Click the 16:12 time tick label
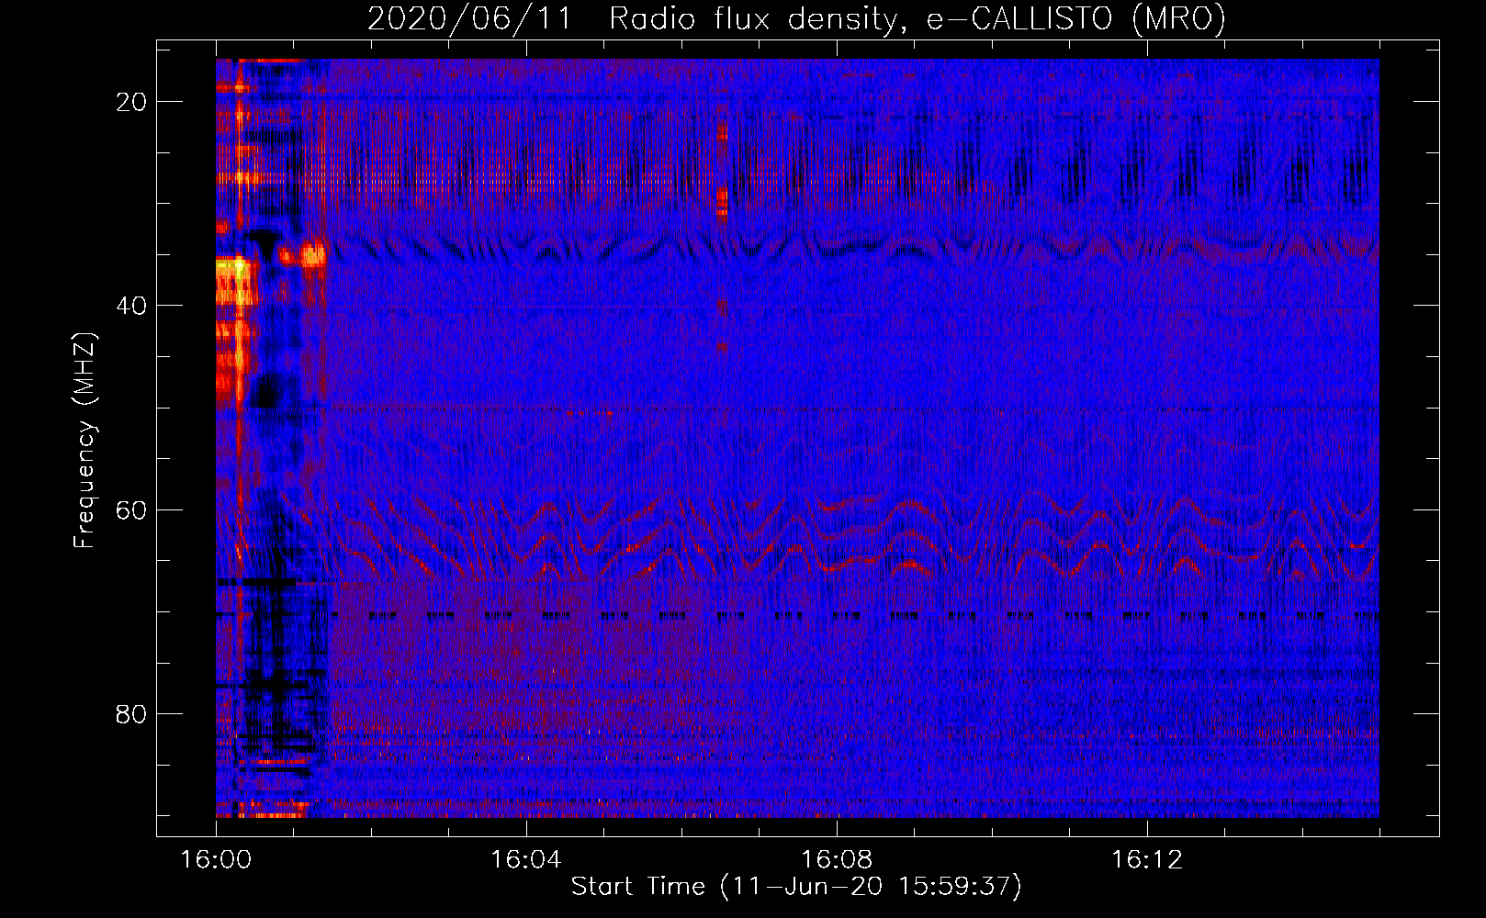 [x=1147, y=859]
